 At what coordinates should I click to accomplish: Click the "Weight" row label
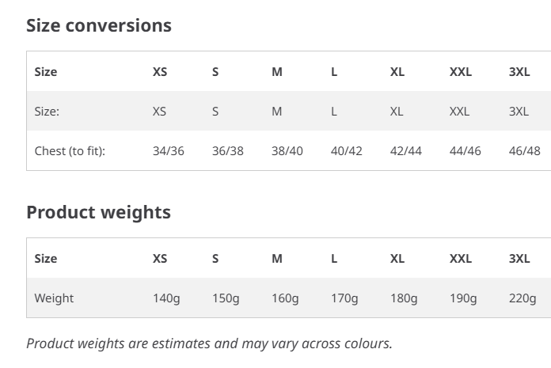pyautogui.click(x=54, y=298)
